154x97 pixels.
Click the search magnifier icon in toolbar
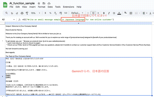coord(6,13)
